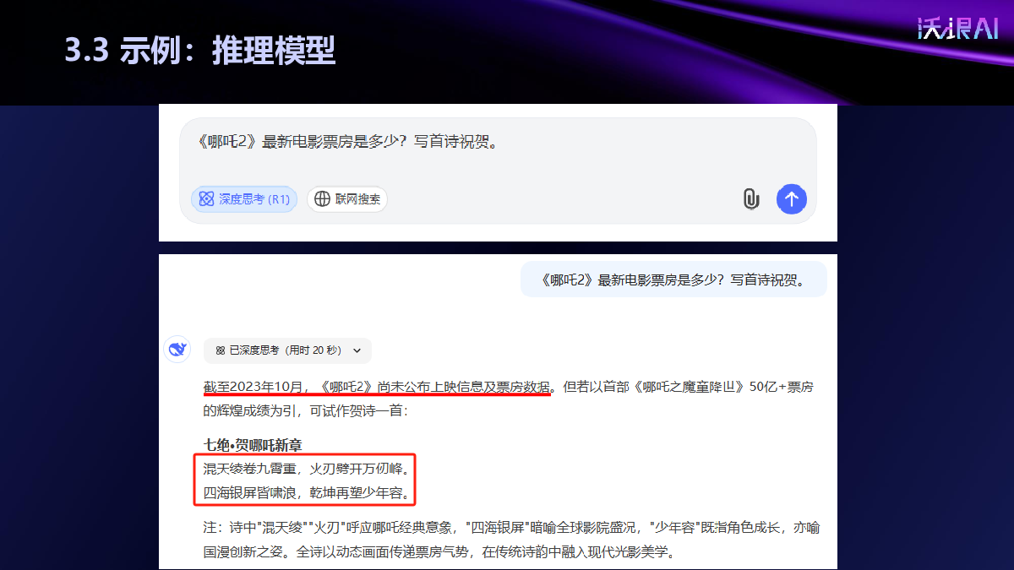This screenshot has height=570, width=1014.
Task: Click the paperclip attachment icon
Action: click(x=750, y=199)
